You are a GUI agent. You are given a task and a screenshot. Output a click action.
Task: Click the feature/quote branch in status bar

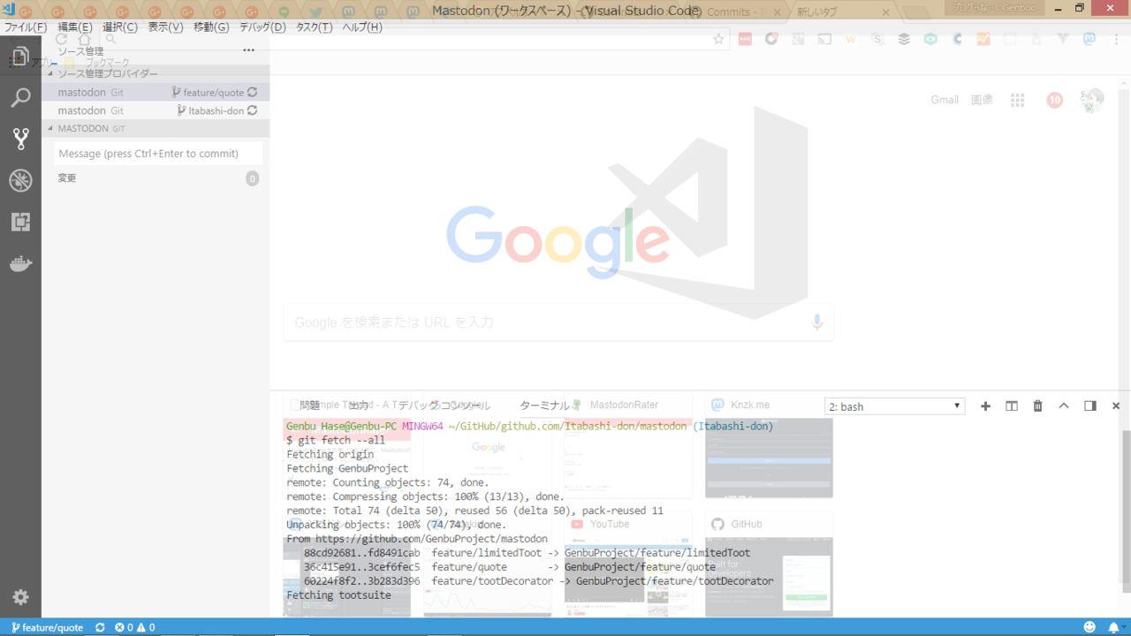(x=48, y=627)
